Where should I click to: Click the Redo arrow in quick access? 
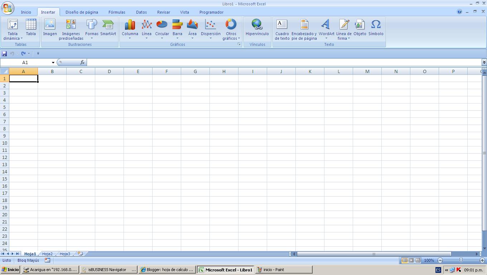(23, 54)
